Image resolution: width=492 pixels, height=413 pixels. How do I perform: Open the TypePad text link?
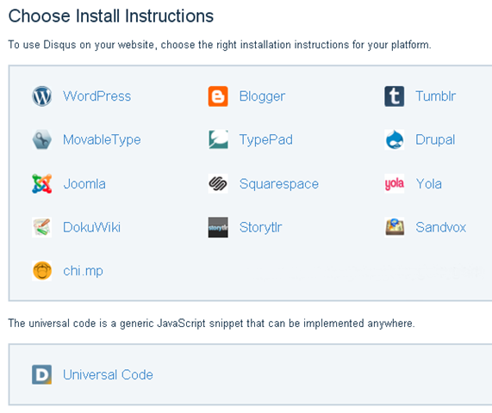266,140
